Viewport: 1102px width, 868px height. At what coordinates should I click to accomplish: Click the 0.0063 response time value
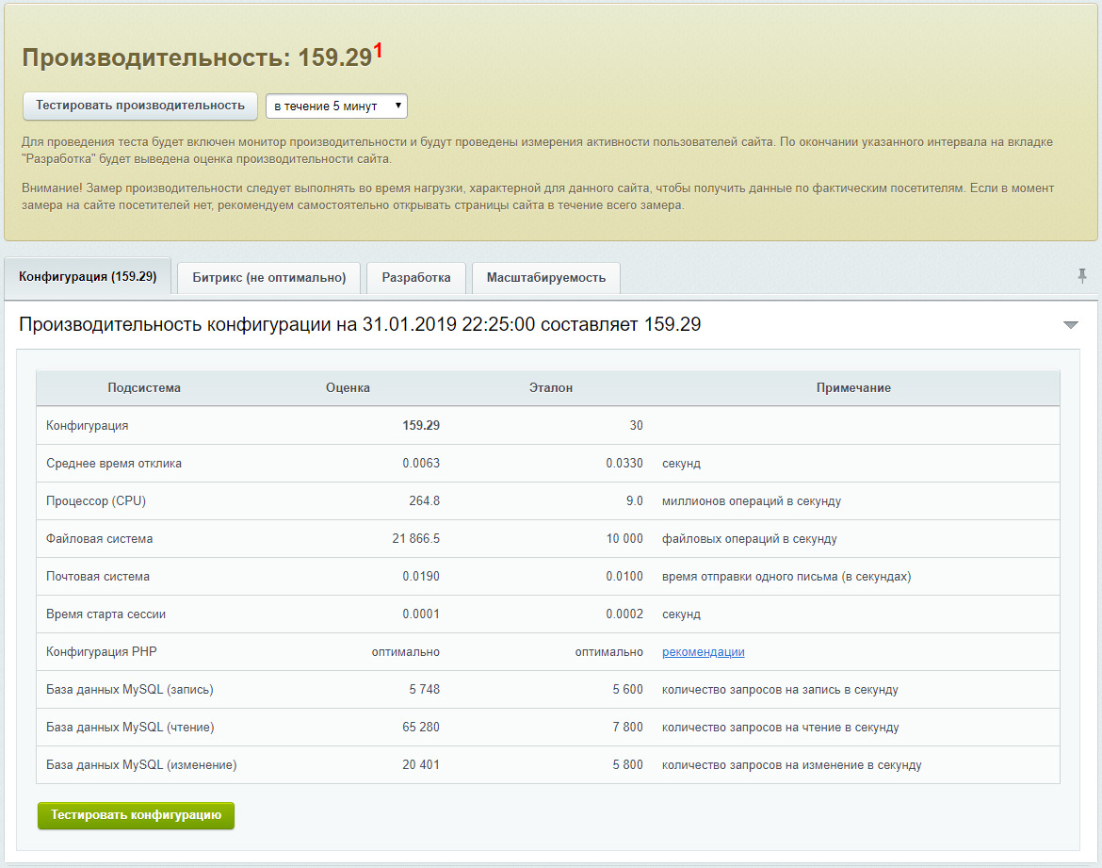pos(421,464)
